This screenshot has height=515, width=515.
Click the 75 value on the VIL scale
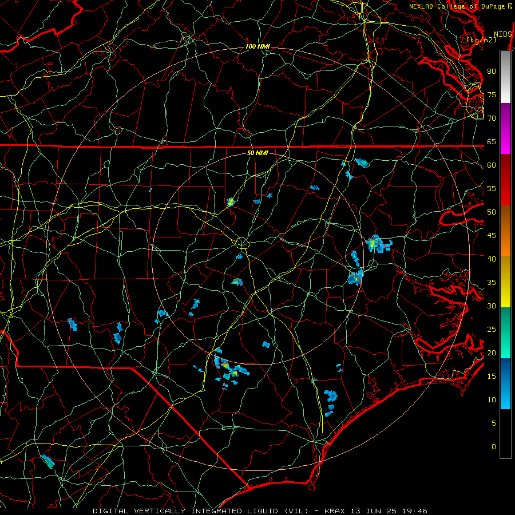tap(492, 95)
